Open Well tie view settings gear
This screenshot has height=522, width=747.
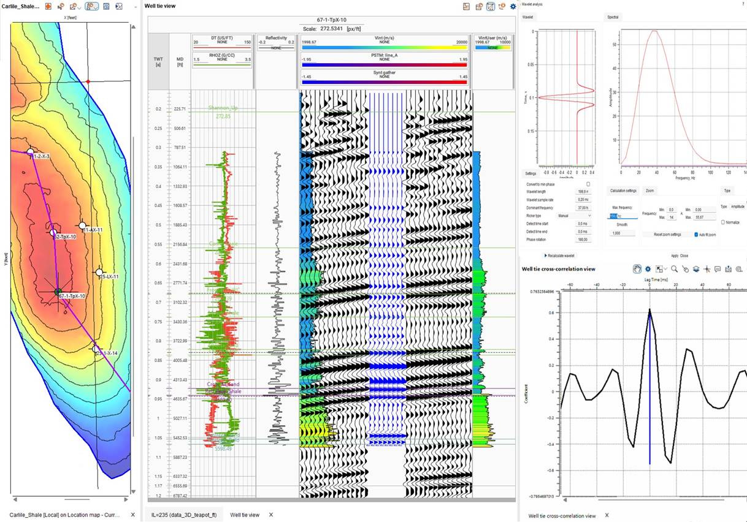[513, 7]
